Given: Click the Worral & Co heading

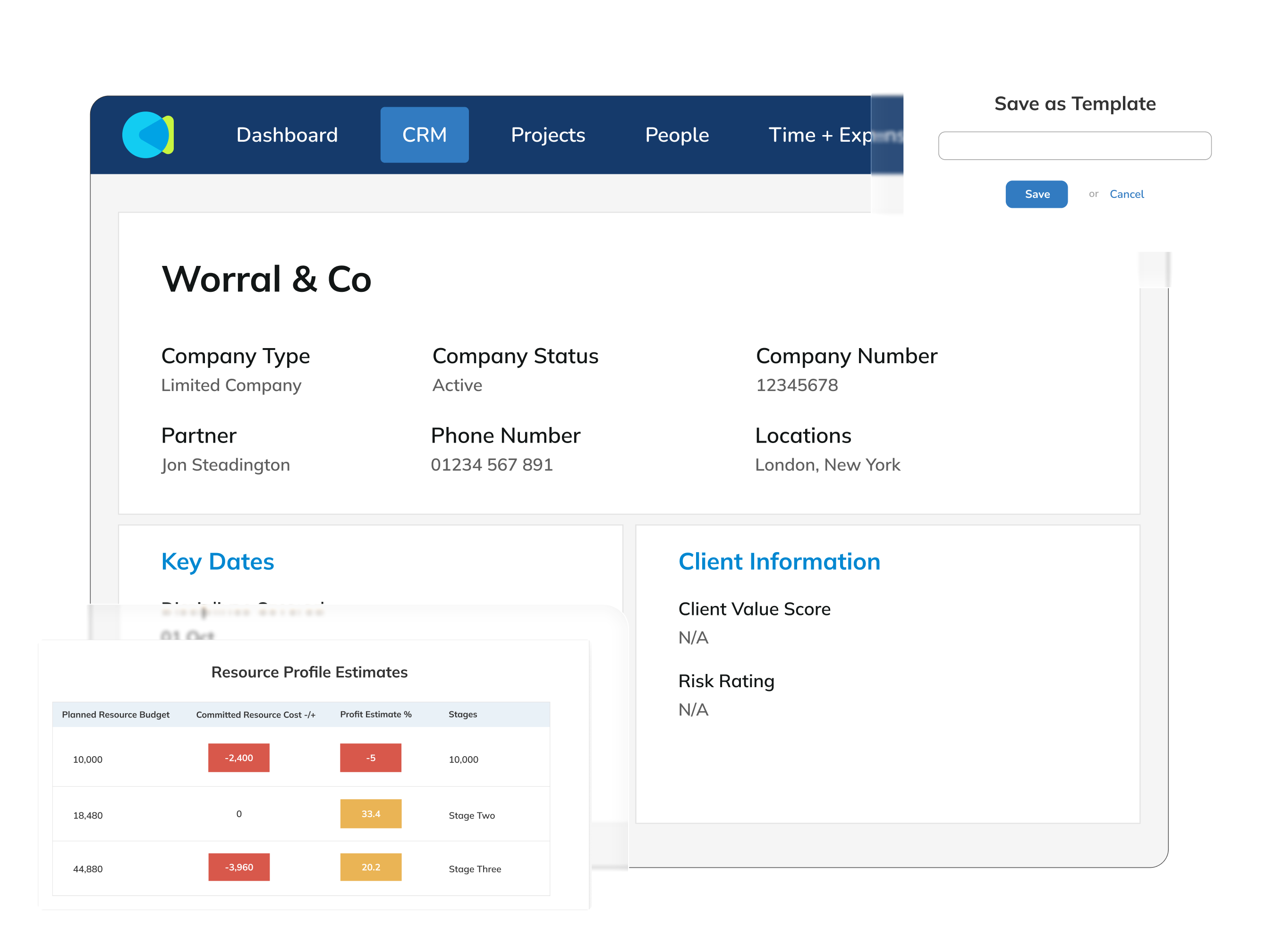Looking at the screenshot, I should pos(266,280).
